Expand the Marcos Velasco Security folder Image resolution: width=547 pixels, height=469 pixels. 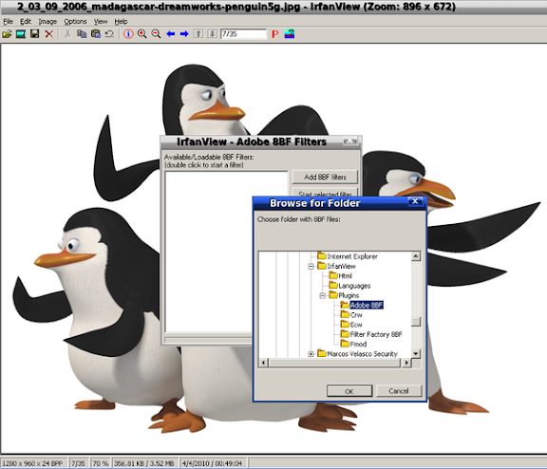coord(311,354)
